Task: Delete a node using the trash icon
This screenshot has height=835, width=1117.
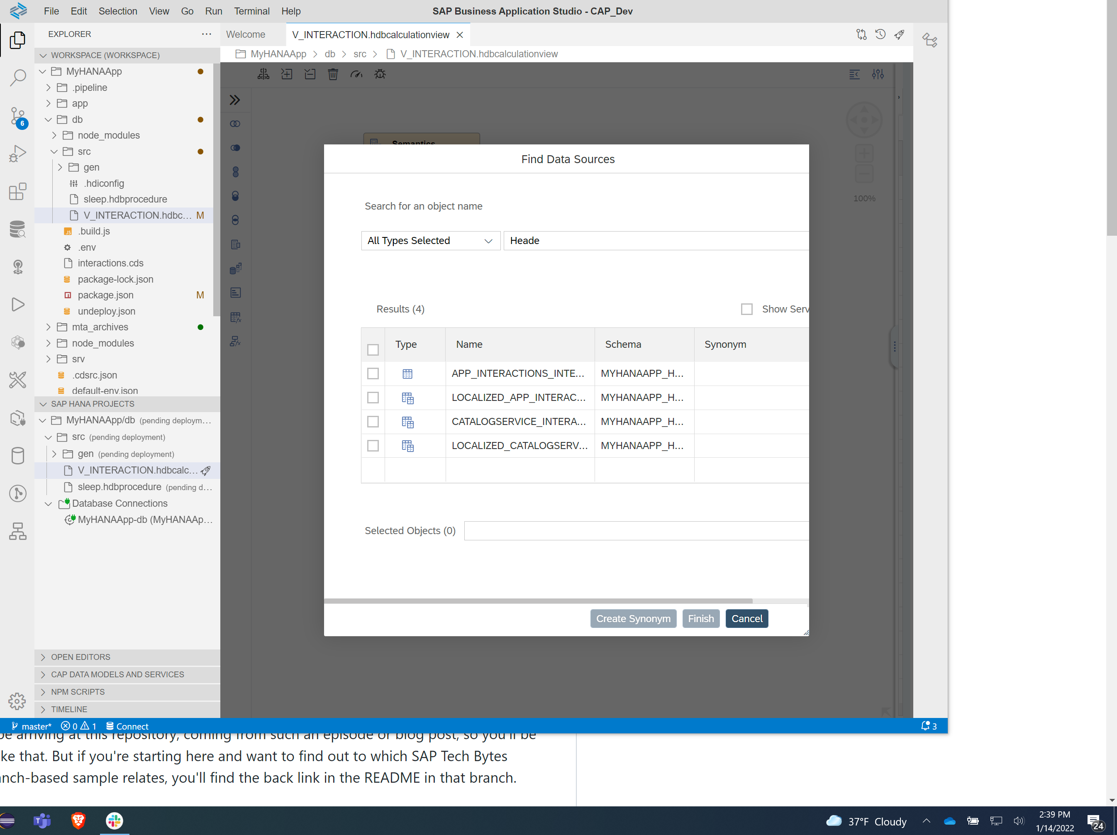Action: (333, 74)
